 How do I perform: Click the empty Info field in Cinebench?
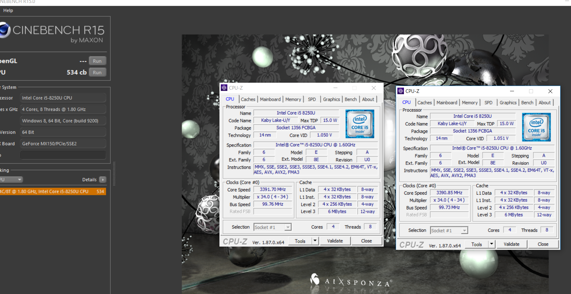(x=63, y=155)
